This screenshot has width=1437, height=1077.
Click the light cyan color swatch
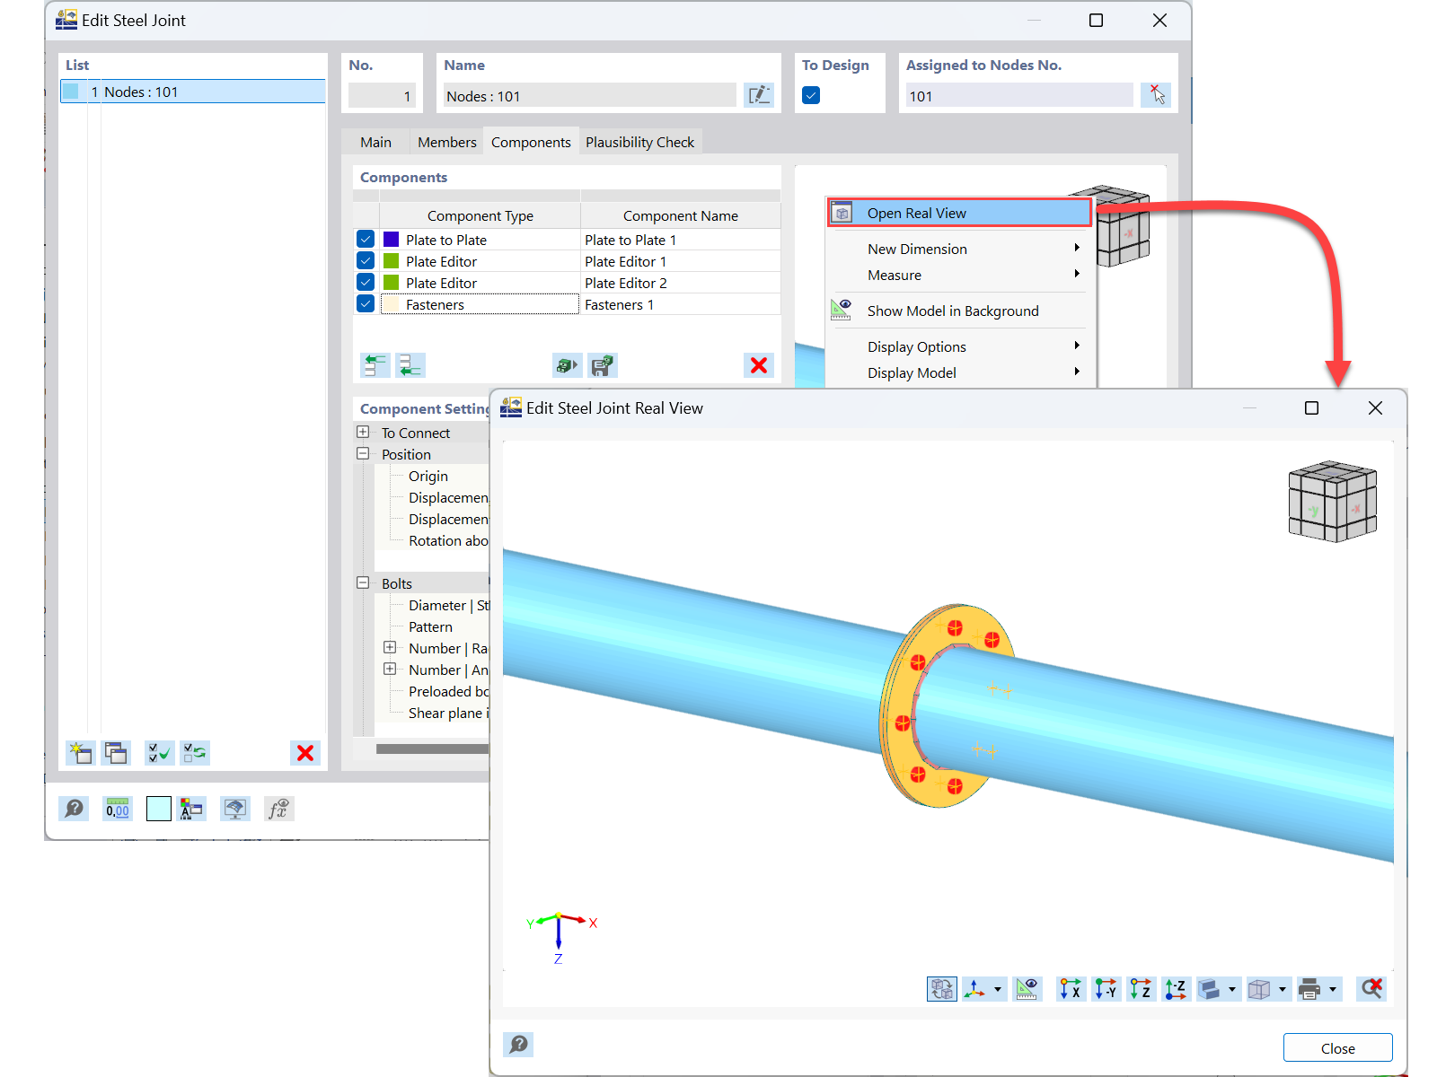point(159,809)
